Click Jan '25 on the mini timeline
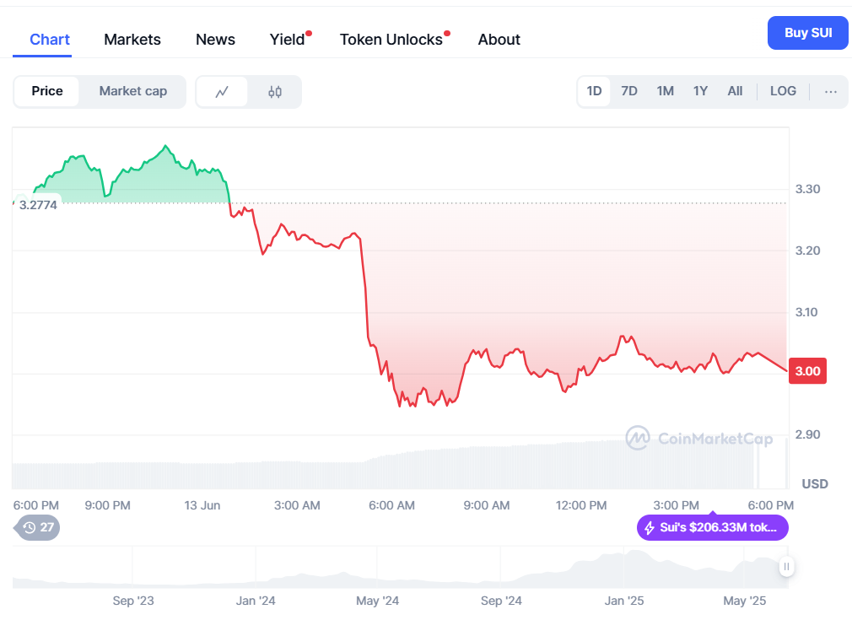 click(623, 601)
